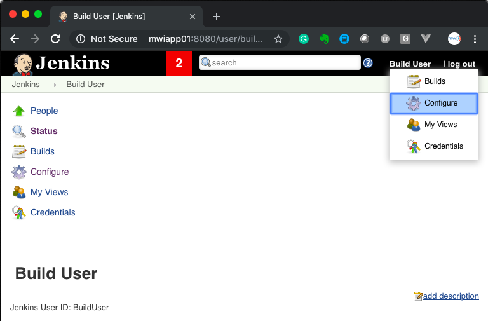Go back to the previous page
The width and height of the screenshot is (488, 321).
(15, 39)
